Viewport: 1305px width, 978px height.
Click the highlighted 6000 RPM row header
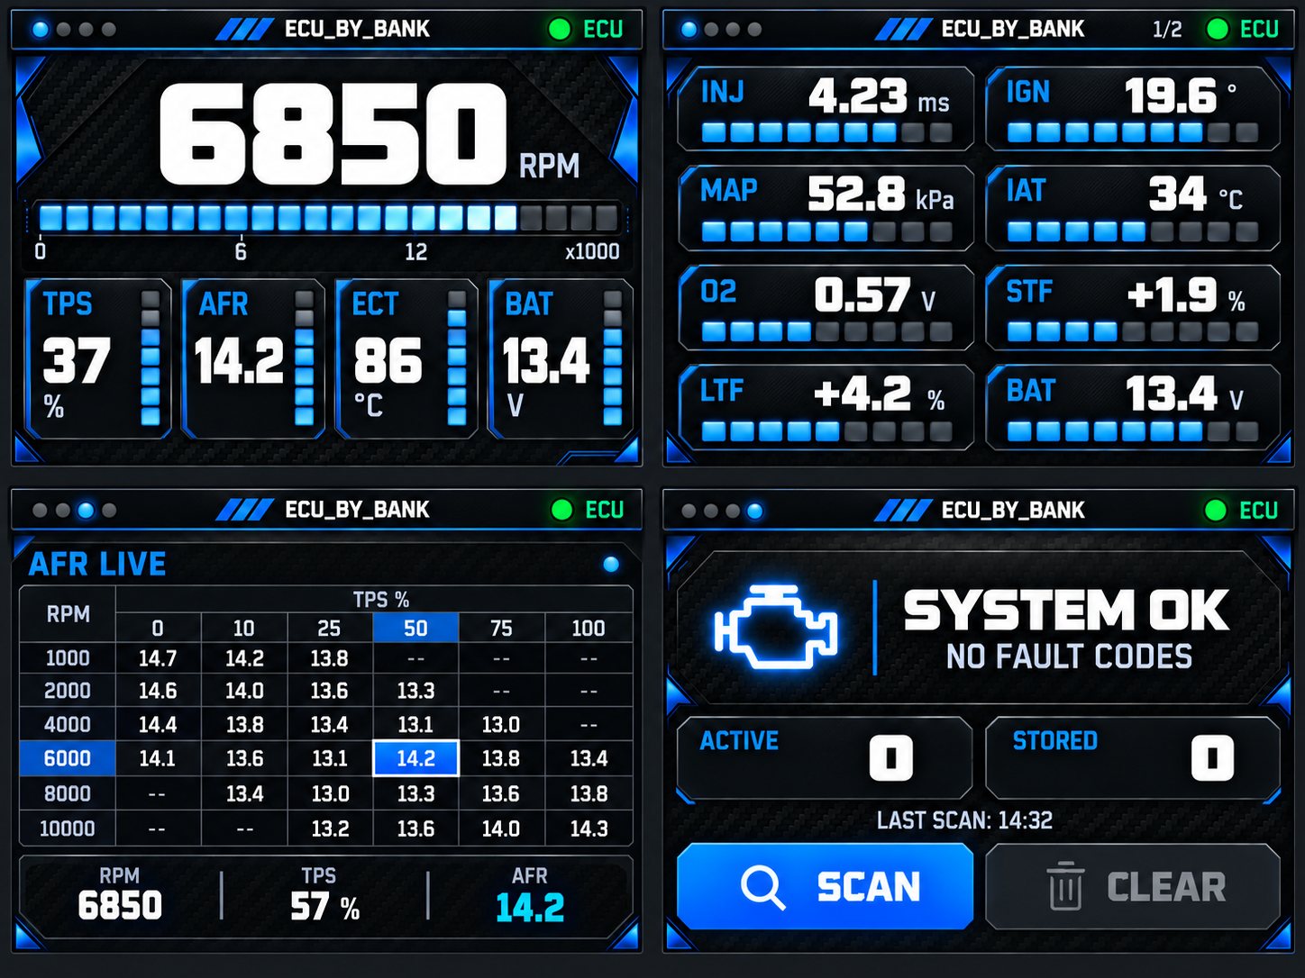pyautogui.click(x=68, y=758)
